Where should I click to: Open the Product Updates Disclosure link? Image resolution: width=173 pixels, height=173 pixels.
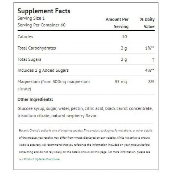pos(42,159)
